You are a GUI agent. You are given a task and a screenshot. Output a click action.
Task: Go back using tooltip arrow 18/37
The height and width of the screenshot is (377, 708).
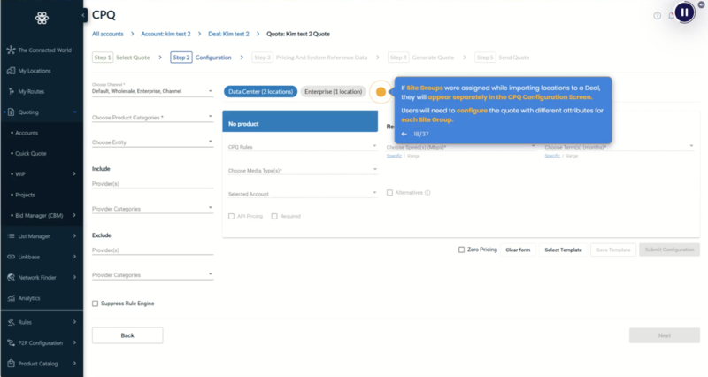click(404, 135)
